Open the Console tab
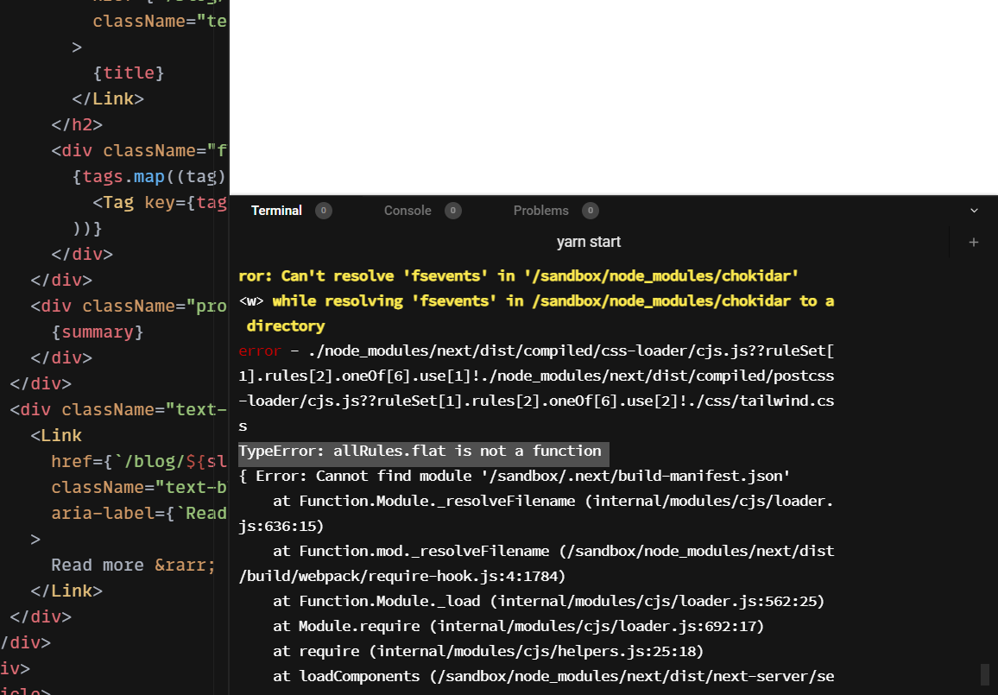Image resolution: width=998 pixels, height=695 pixels. [x=407, y=211]
